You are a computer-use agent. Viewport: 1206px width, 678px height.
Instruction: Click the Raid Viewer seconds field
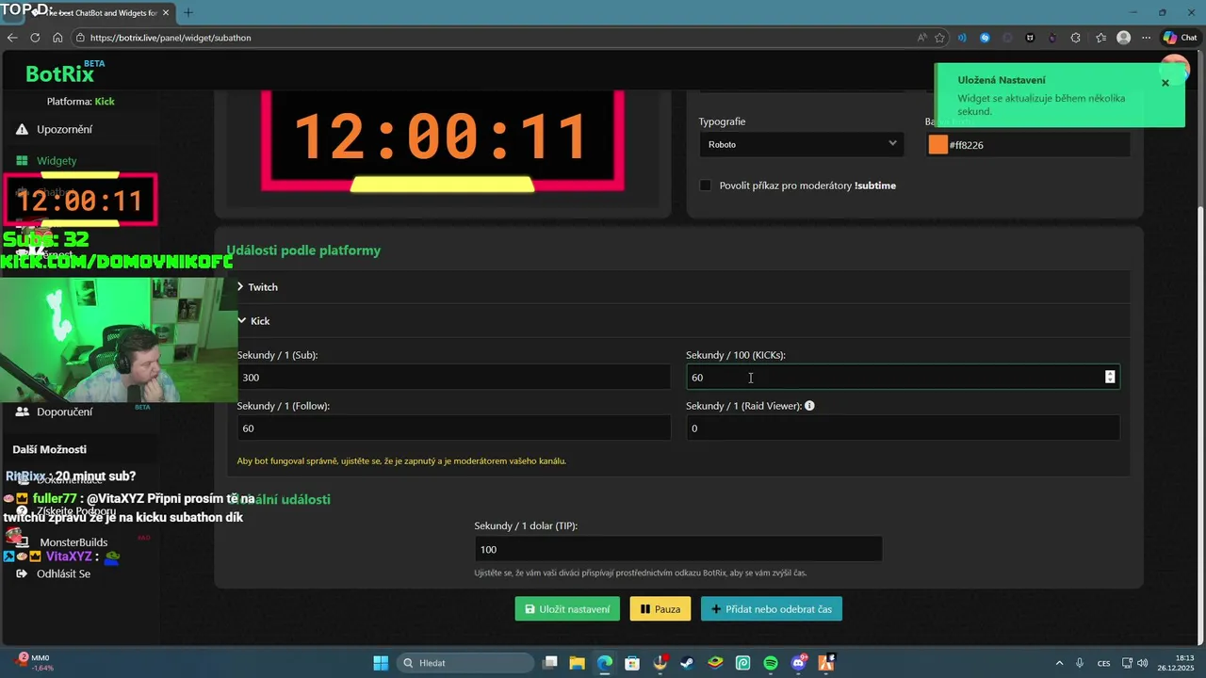pos(903,428)
